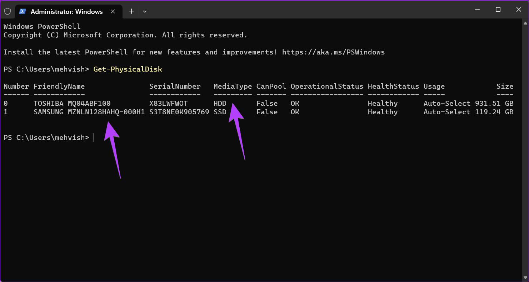Click serial number X83LWFWOT
Screen dimensions: 529x282
tap(168, 104)
